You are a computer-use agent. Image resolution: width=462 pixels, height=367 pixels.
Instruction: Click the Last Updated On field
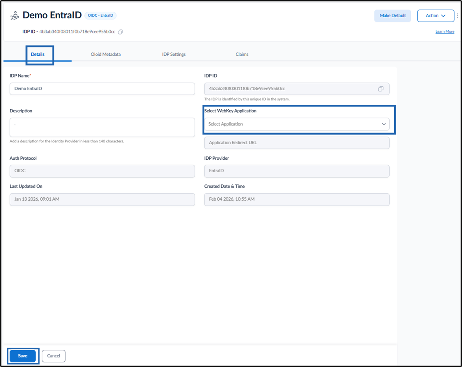click(x=102, y=200)
